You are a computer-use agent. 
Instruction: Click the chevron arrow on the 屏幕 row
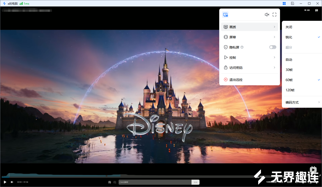274,37
